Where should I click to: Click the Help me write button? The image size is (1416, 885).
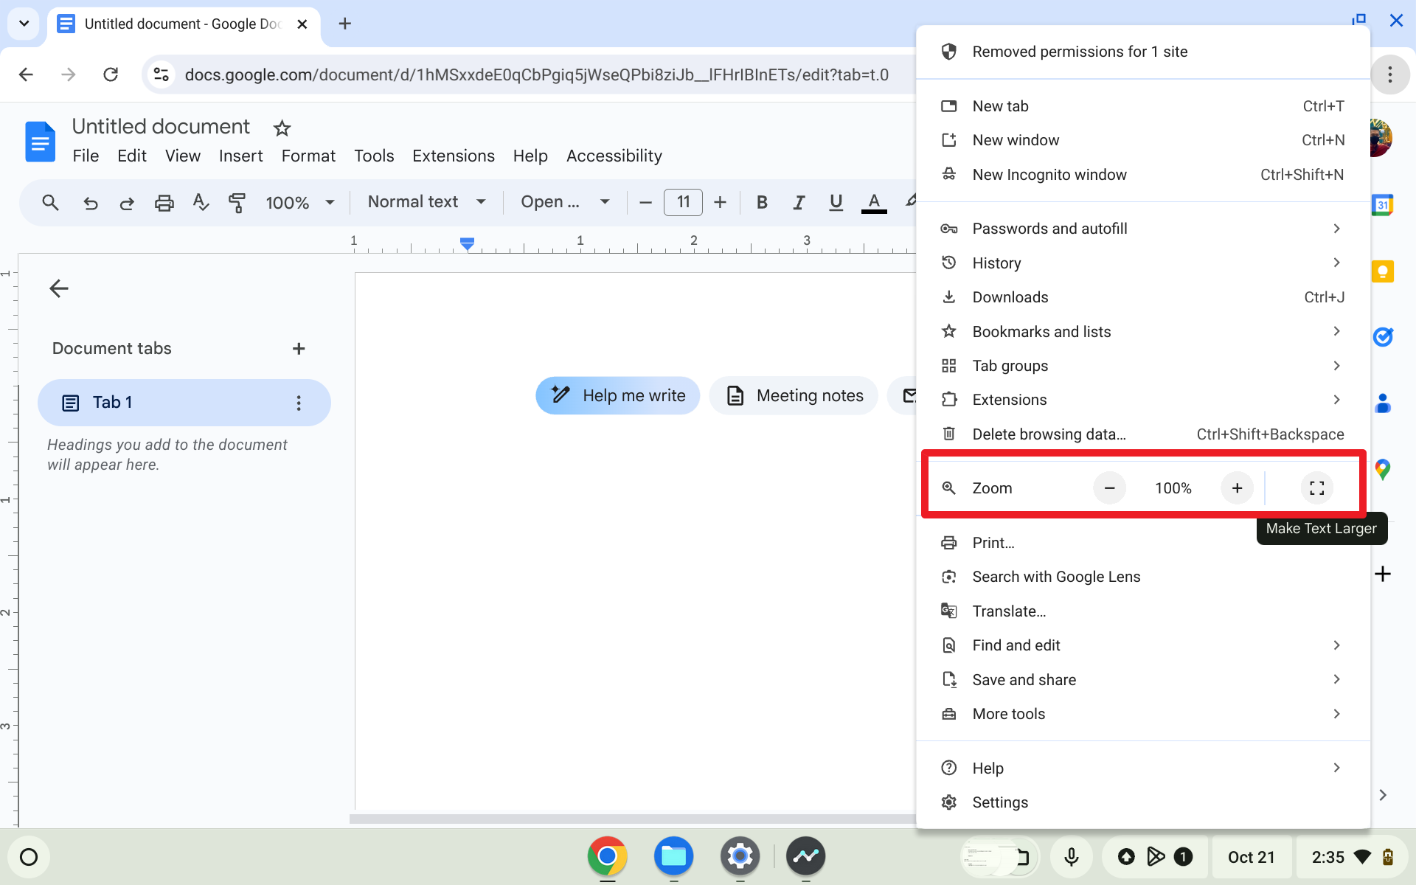(x=617, y=395)
